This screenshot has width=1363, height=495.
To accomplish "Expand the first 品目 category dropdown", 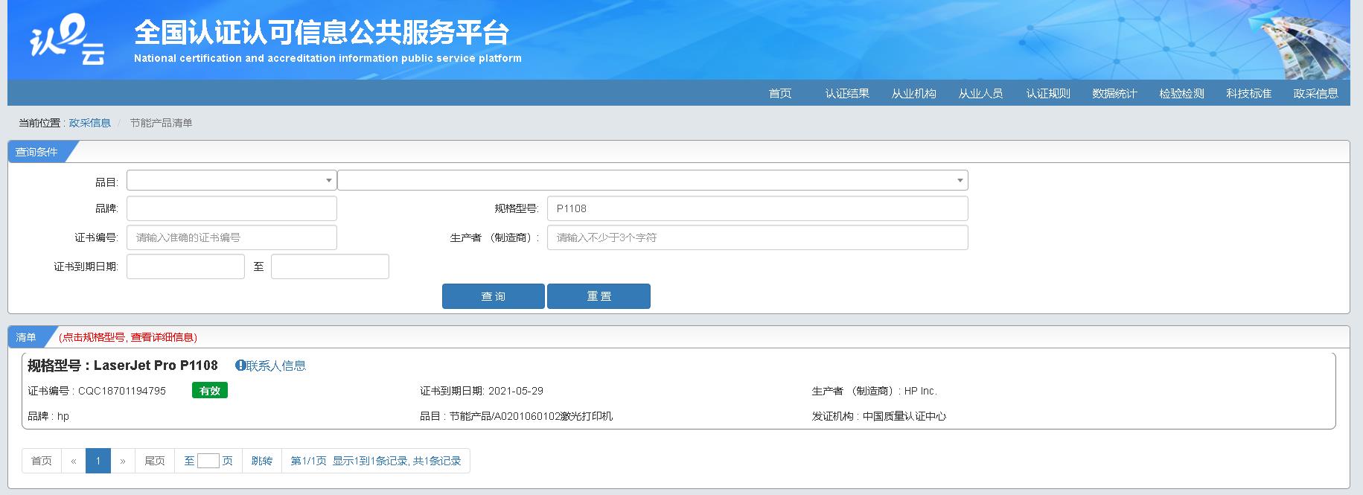I will click(x=232, y=180).
